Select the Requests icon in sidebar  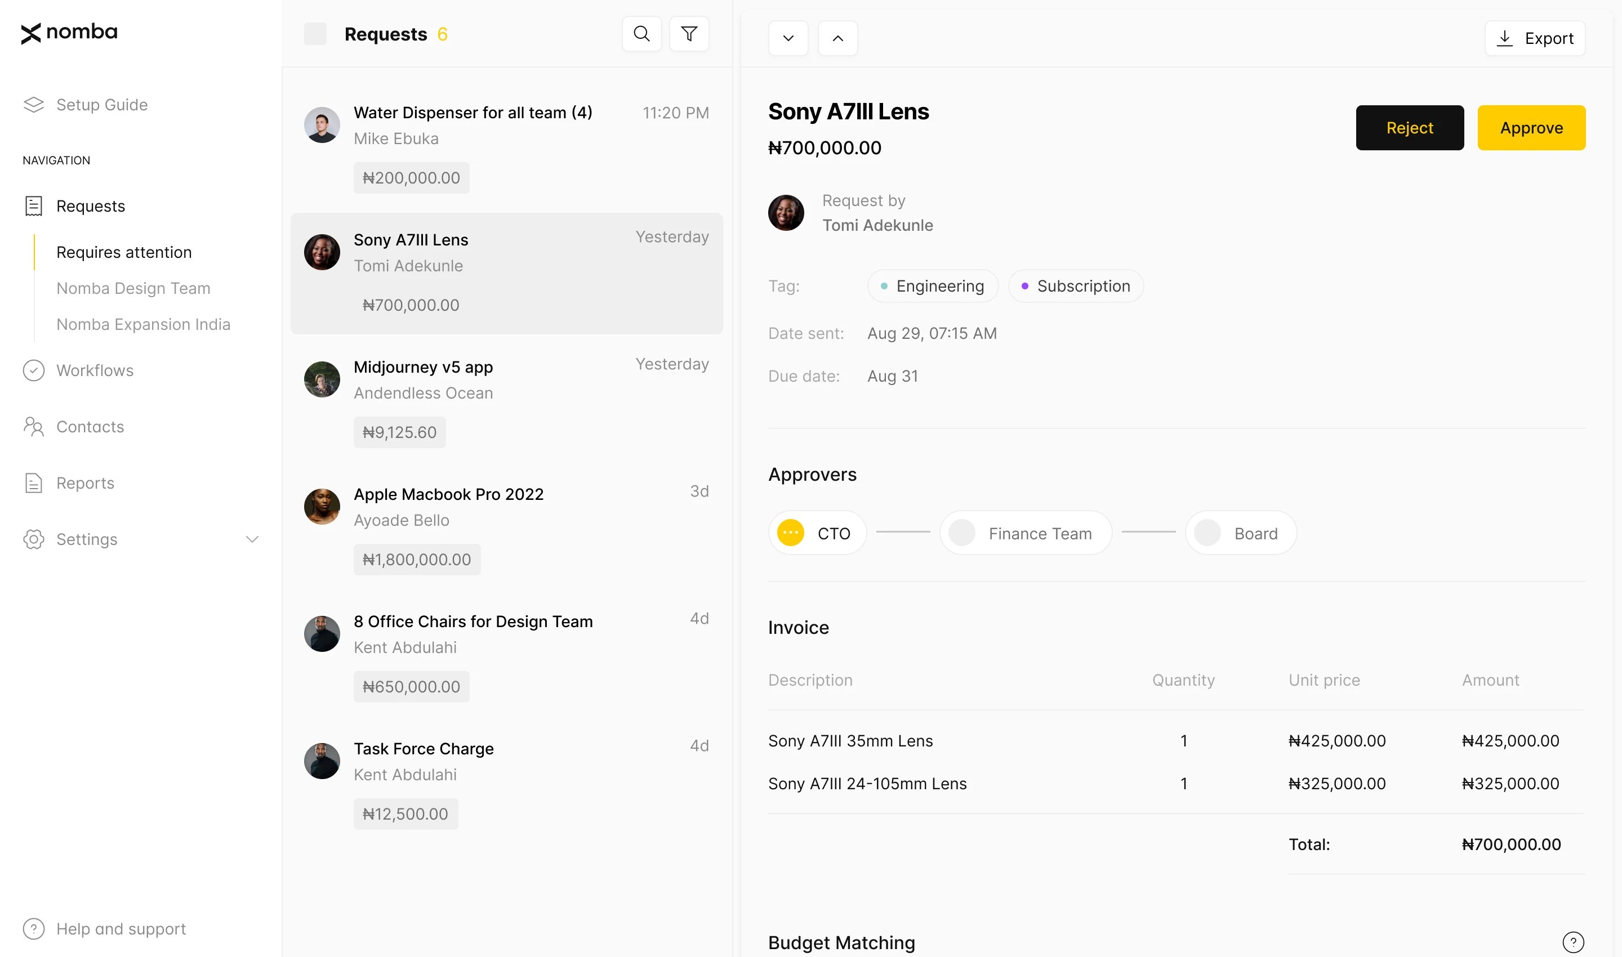[x=34, y=205]
